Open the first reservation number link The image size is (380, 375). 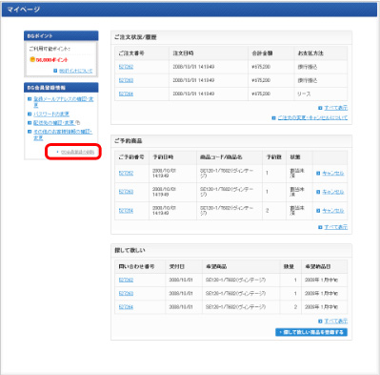point(126,174)
